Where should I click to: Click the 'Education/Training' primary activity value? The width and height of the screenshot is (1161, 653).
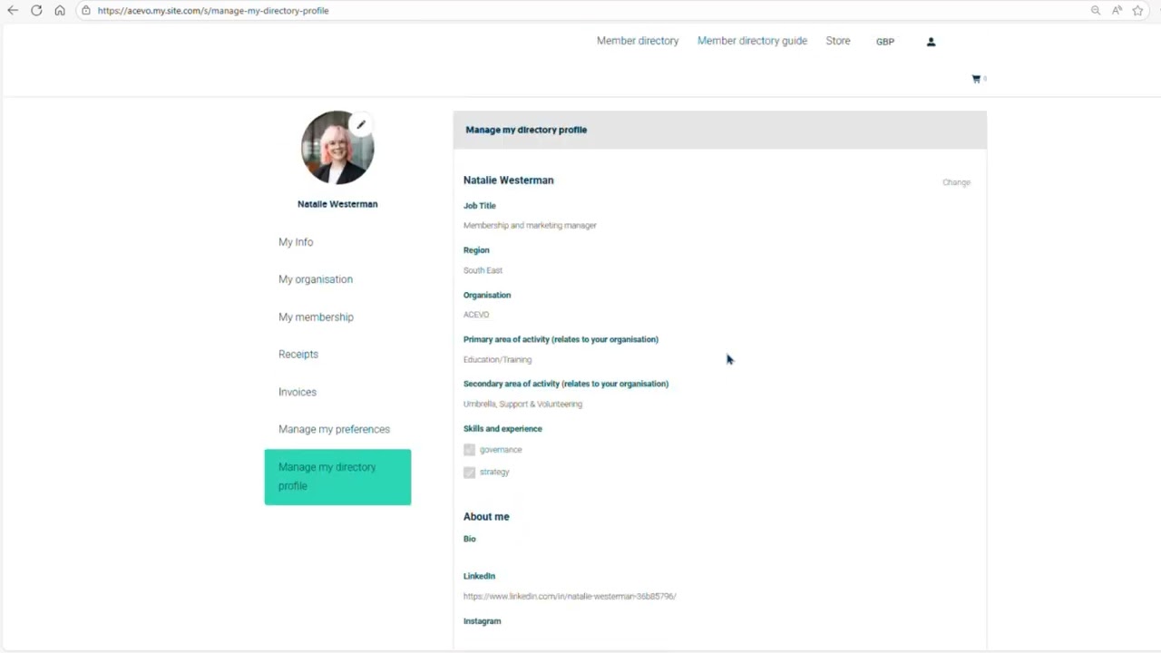click(497, 360)
